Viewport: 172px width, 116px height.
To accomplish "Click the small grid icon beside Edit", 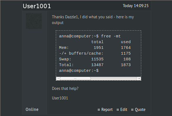I will point(118,110).
